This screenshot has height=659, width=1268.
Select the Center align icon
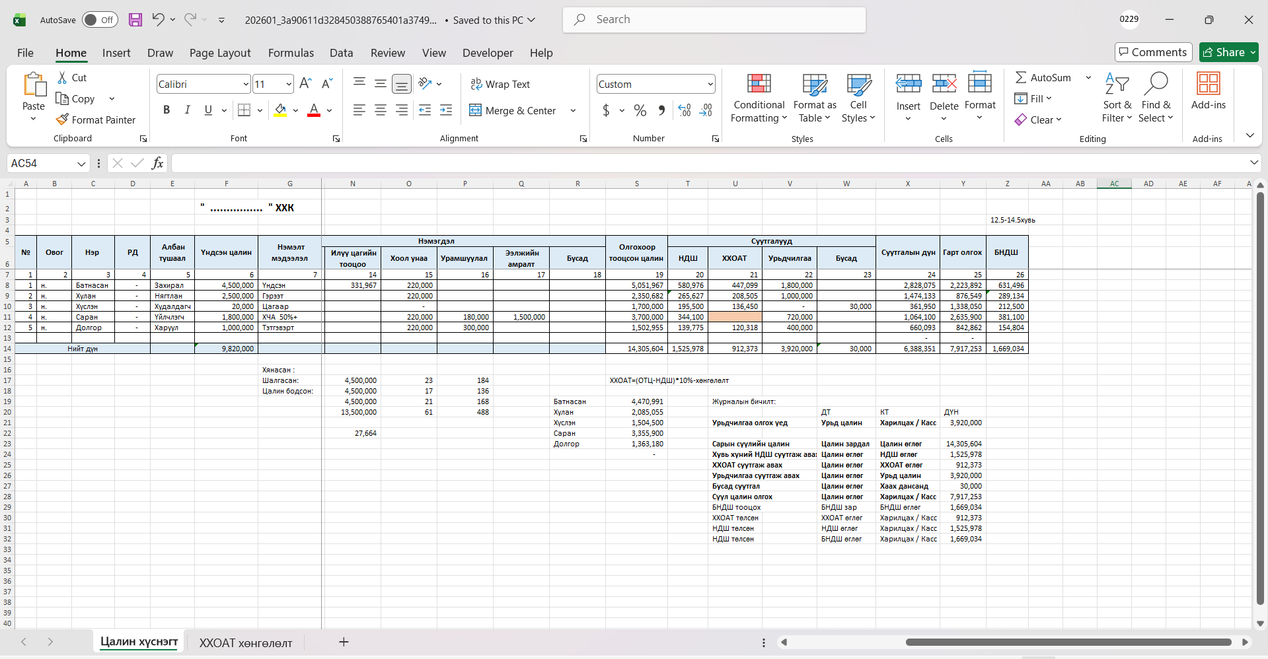(x=381, y=110)
